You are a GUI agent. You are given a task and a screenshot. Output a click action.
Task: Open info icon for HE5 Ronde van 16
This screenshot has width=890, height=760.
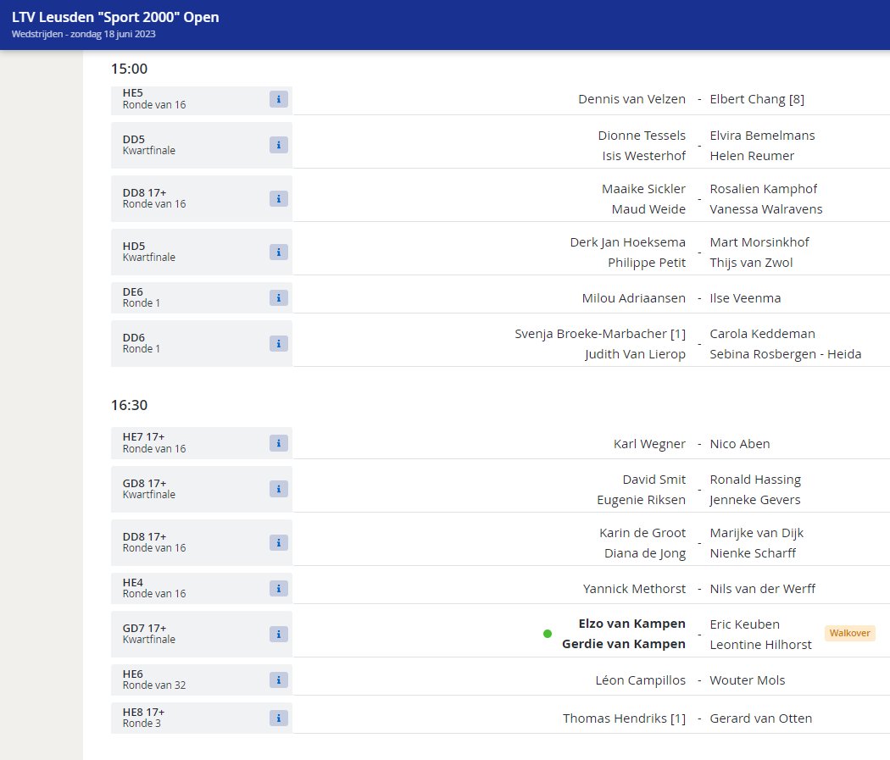278,99
